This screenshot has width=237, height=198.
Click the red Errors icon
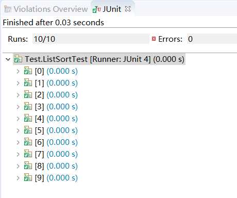click(x=154, y=39)
